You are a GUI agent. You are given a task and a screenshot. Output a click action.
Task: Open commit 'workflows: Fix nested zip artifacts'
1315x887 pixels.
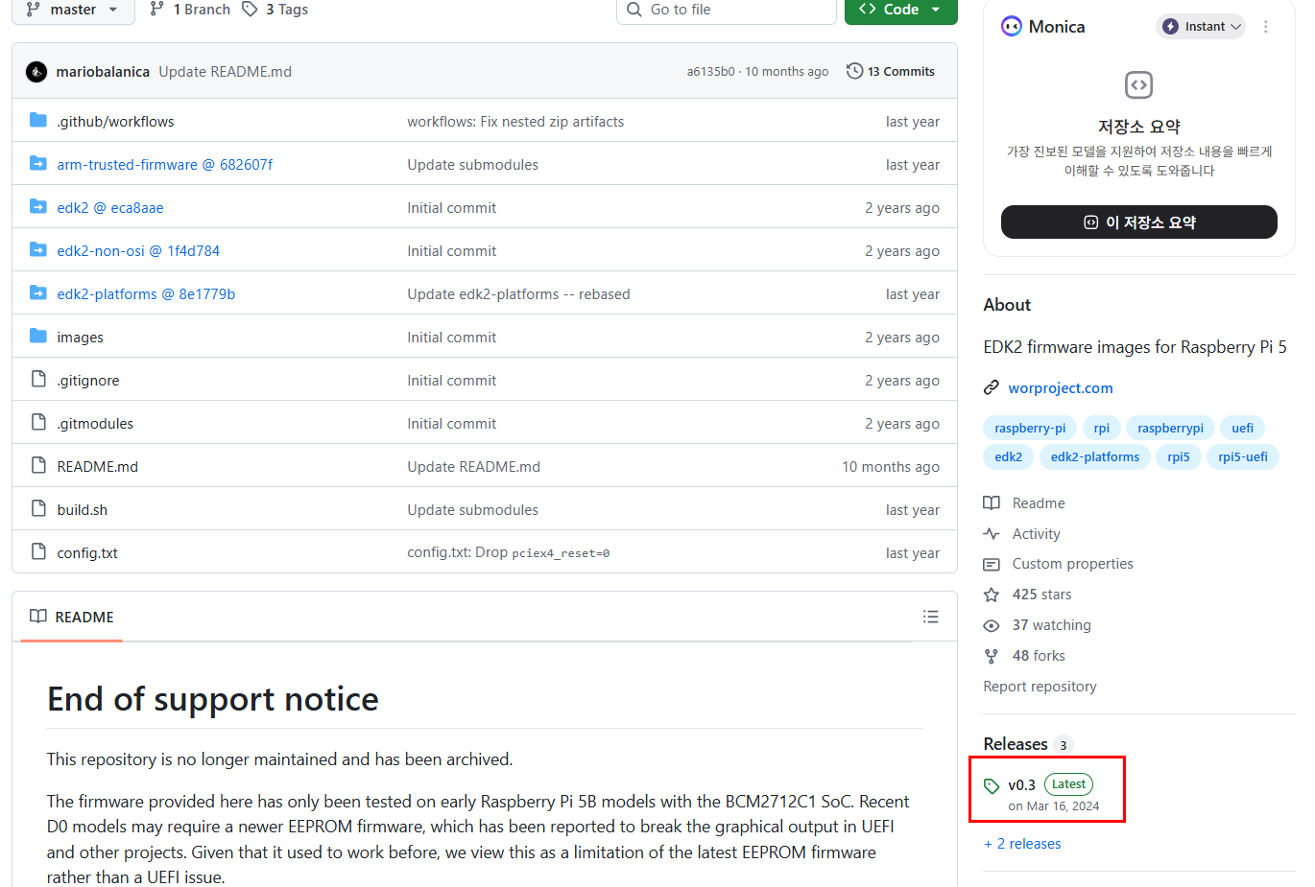[515, 122]
